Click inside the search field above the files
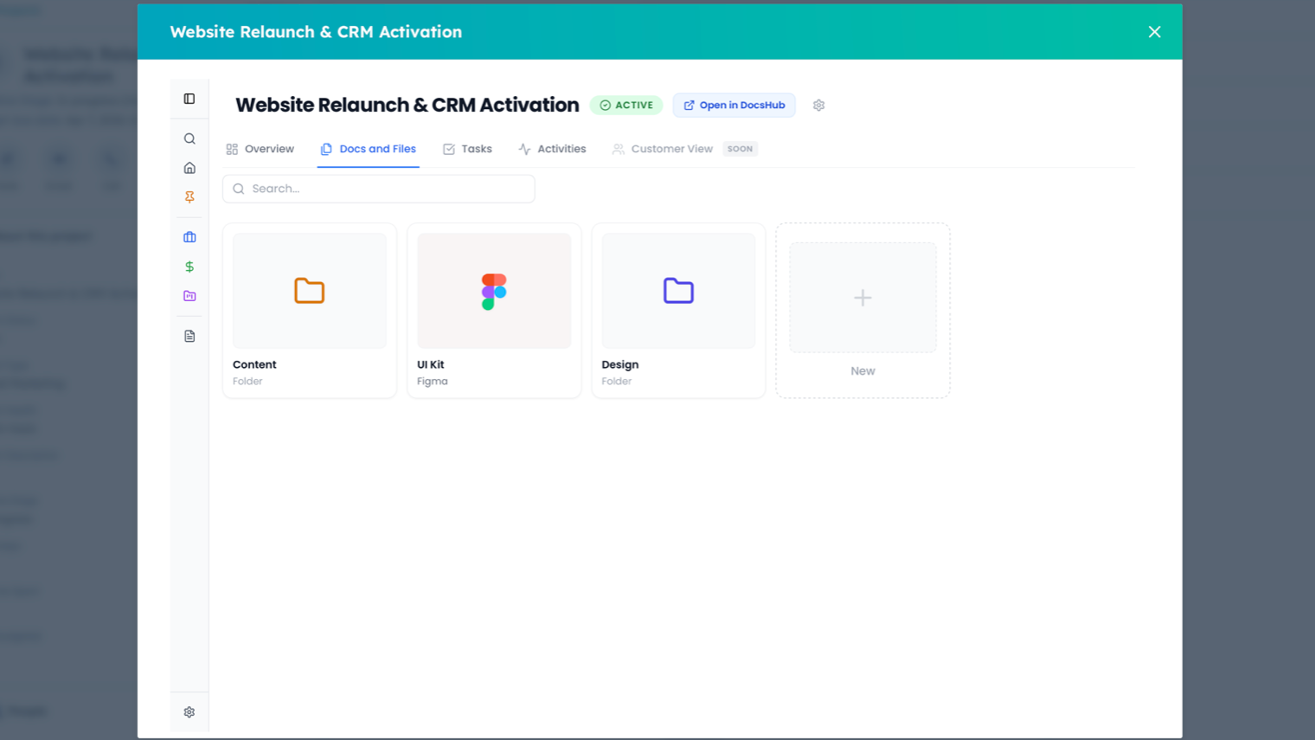This screenshot has height=740, width=1315. tap(378, 188)
